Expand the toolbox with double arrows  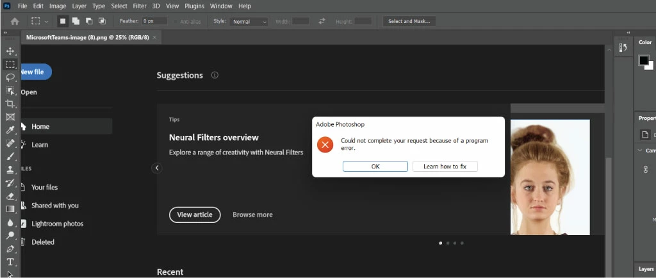tap(5, 33)
